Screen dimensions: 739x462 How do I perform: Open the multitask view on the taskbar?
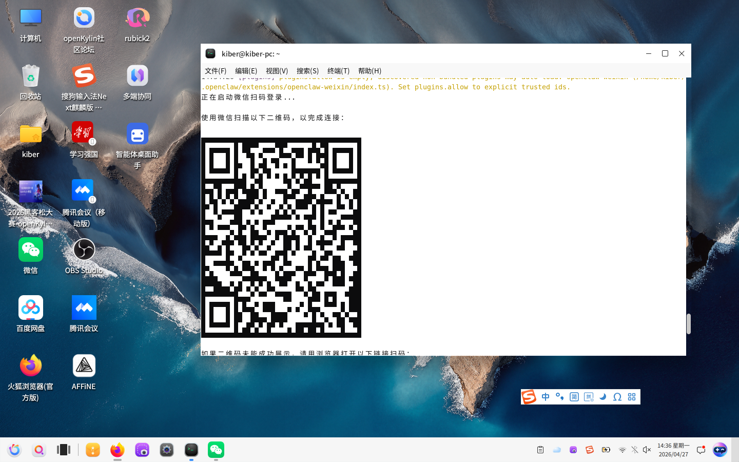64,450
